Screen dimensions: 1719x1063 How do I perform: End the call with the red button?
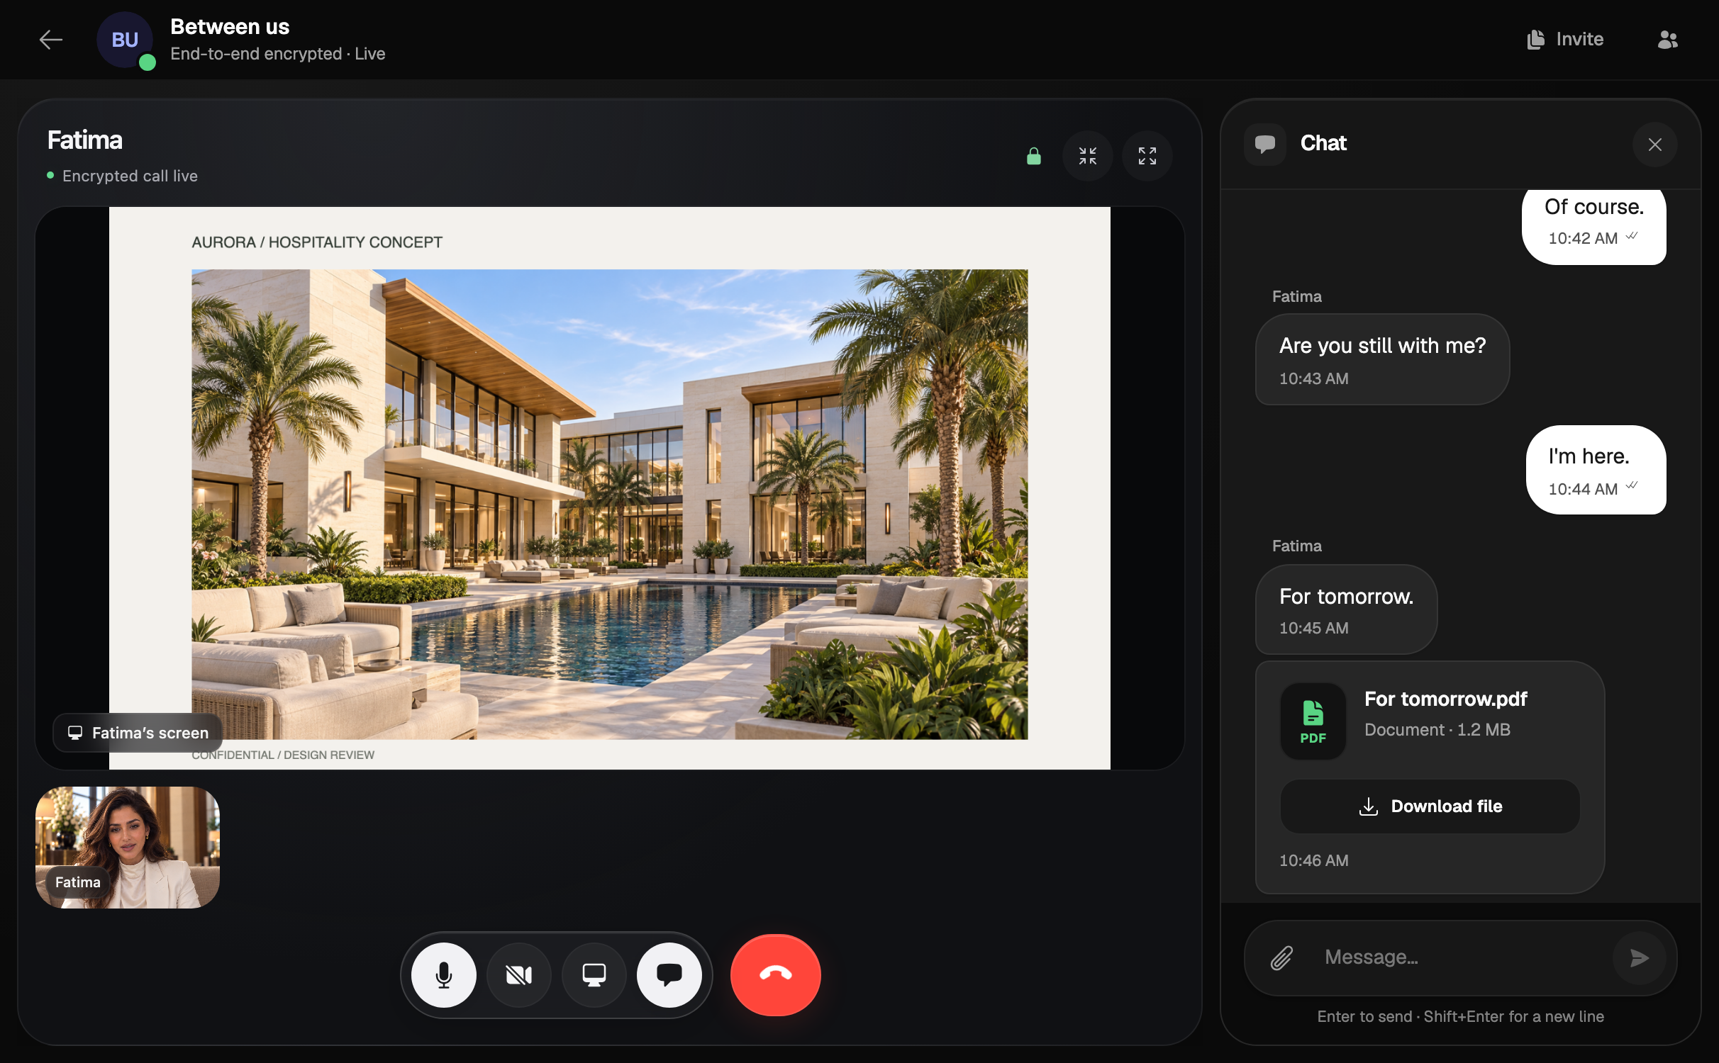[776, 975]
